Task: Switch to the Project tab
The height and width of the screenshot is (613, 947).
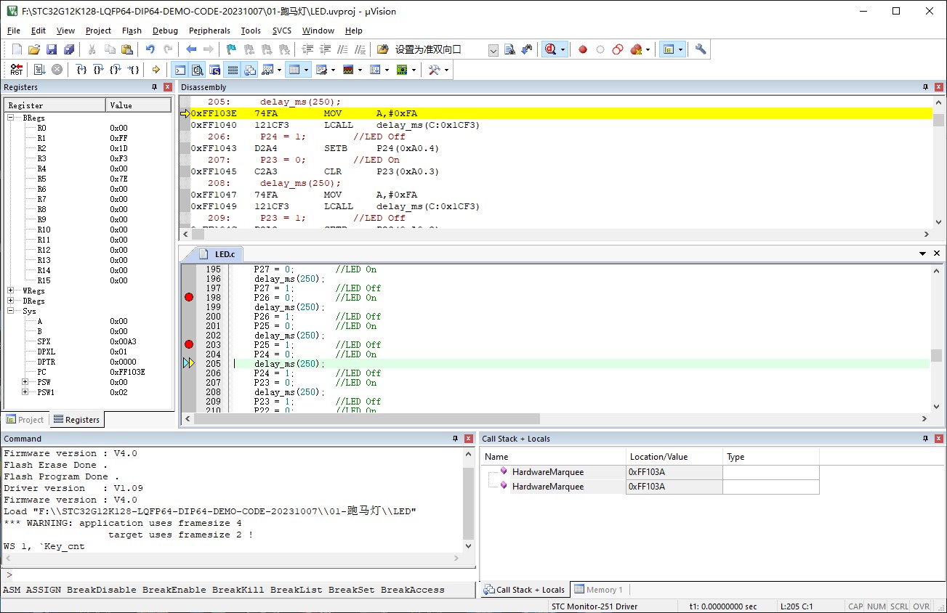Action: pos(25,420)
